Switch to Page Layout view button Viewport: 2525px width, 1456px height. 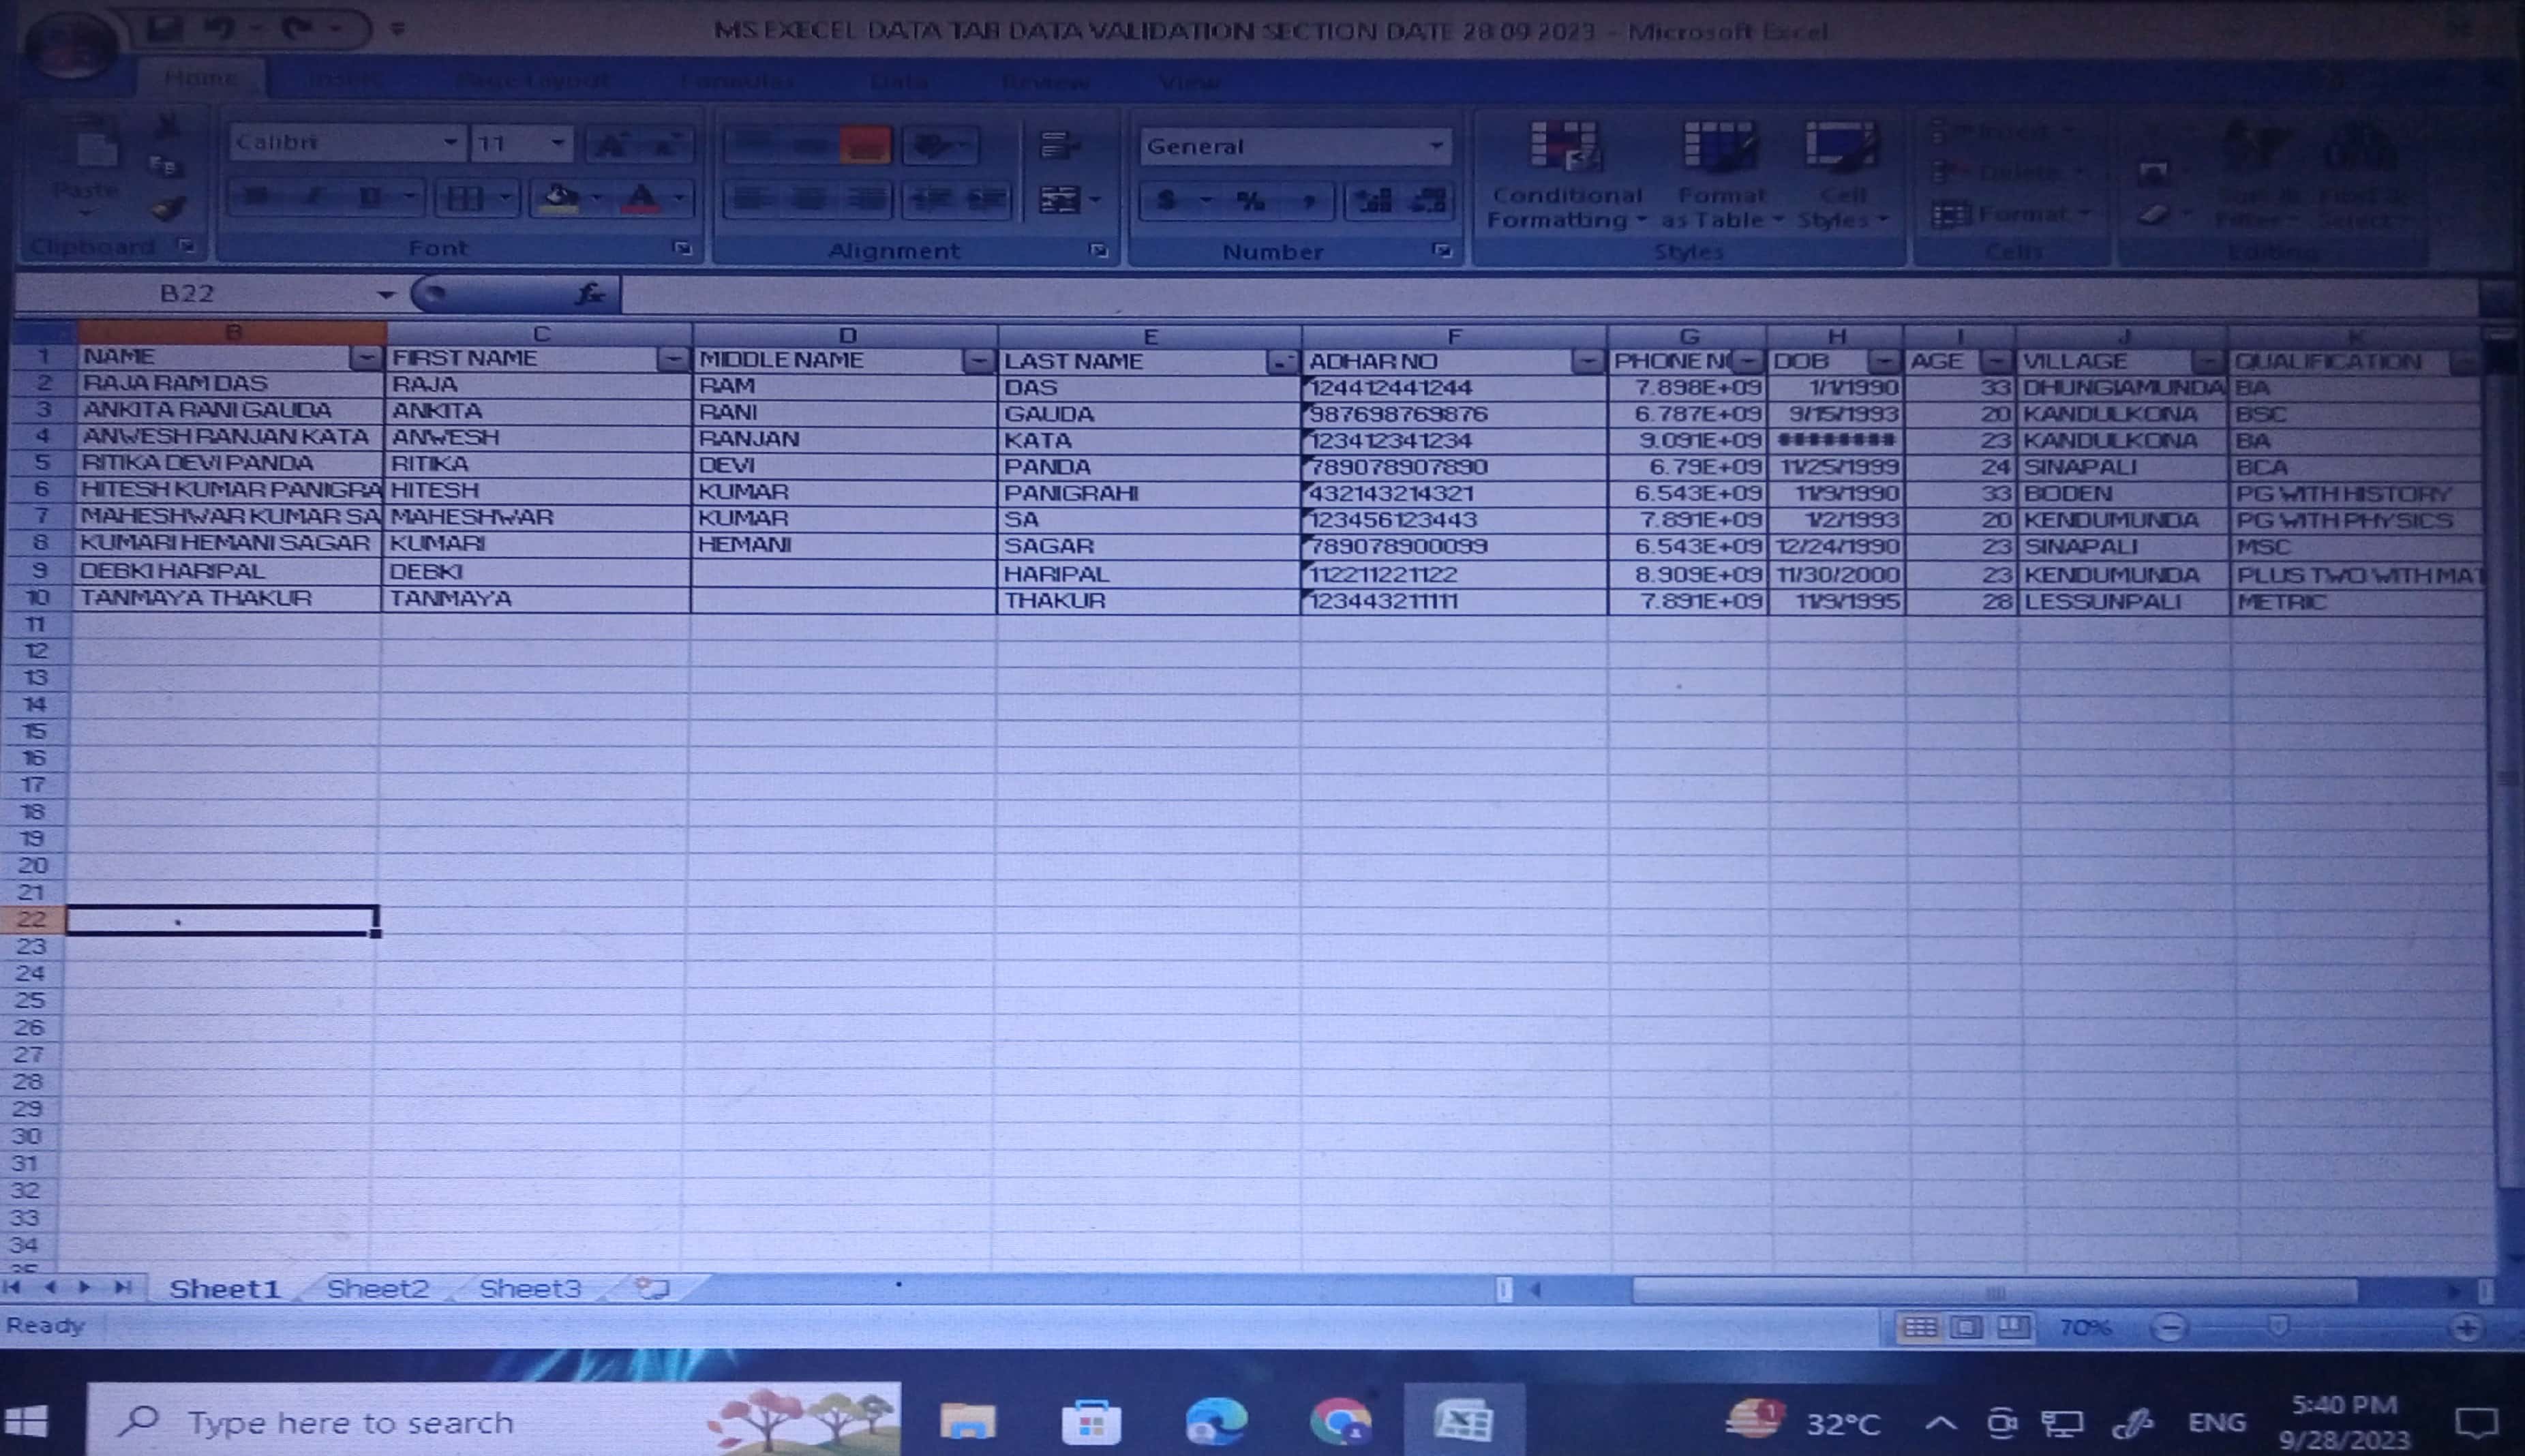point(1966,1327)
